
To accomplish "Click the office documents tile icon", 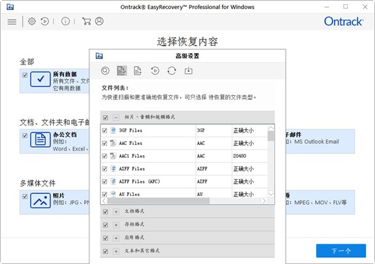I will 40,139.
